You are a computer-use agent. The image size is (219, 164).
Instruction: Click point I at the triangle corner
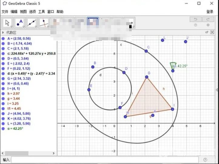pos(173,109)
